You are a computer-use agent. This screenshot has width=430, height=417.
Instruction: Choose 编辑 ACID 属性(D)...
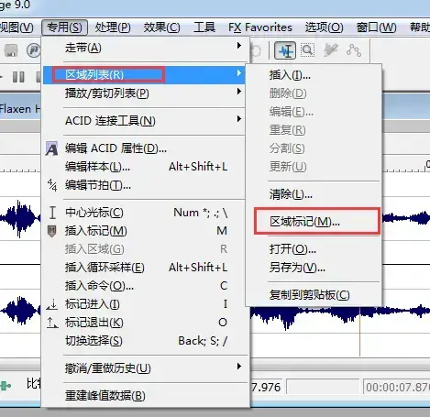pyautogui.click(x=144, y=148)
